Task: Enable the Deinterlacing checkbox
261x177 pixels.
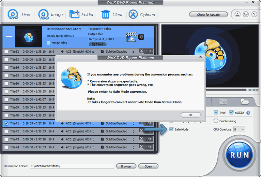Action: [216, 121]
